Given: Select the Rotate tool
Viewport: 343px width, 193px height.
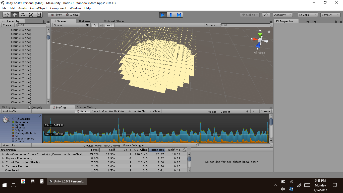Looking at the screenshot, I should coord(23,15).
